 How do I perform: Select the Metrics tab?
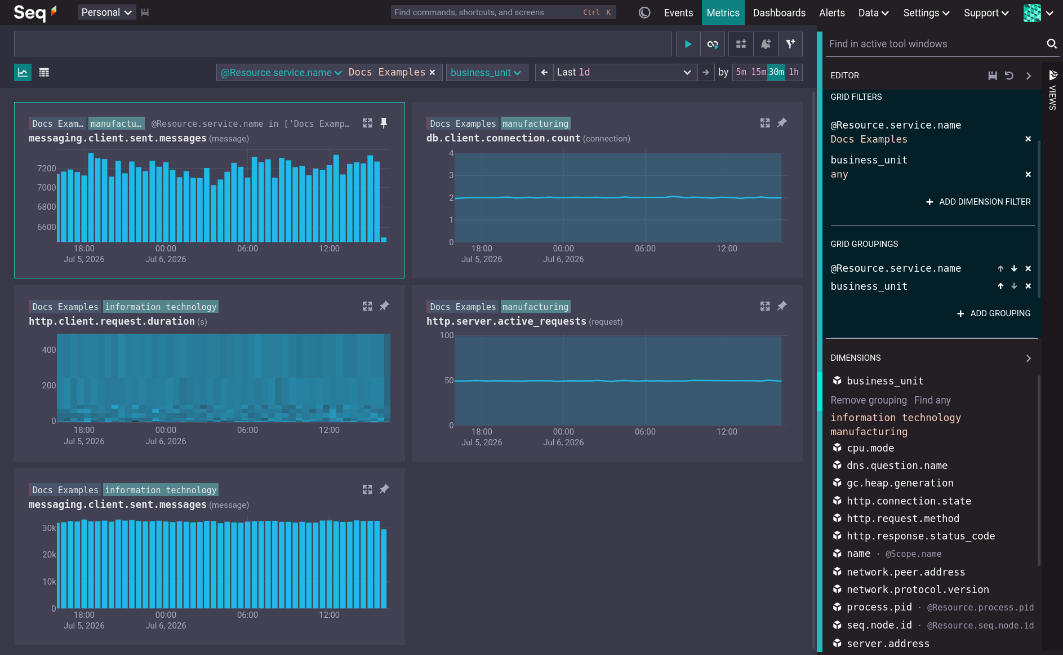click(723, 12)
